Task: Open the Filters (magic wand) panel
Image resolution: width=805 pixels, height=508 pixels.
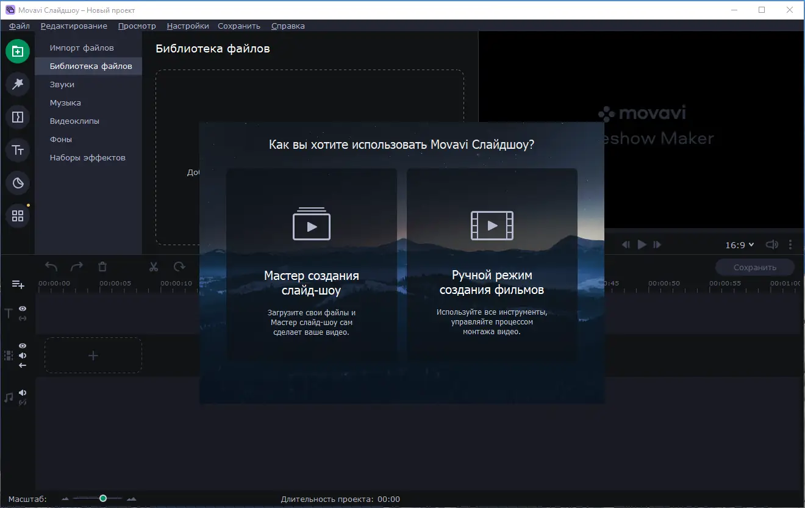Action: [x=18, y=84]
